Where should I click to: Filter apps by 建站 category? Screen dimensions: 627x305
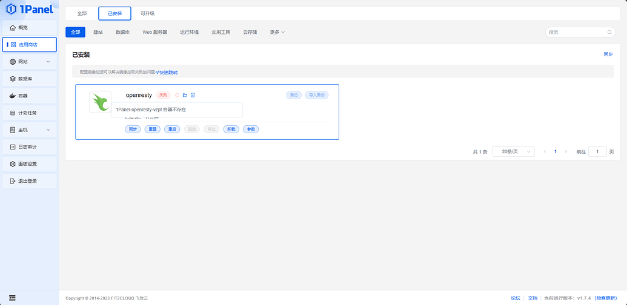(x=98, y=32)
